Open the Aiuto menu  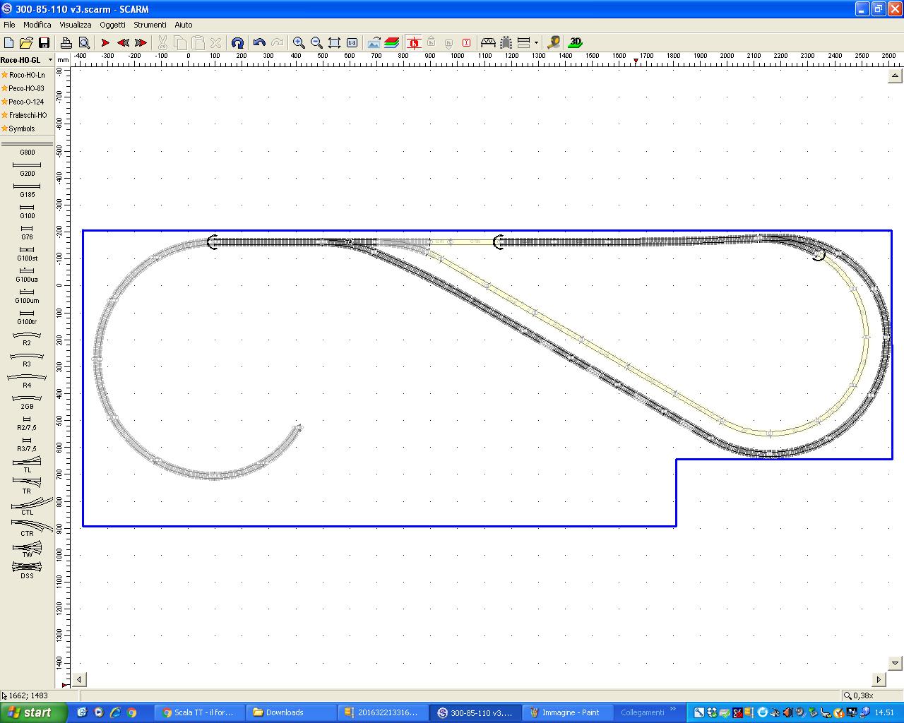tap(184, 25)
